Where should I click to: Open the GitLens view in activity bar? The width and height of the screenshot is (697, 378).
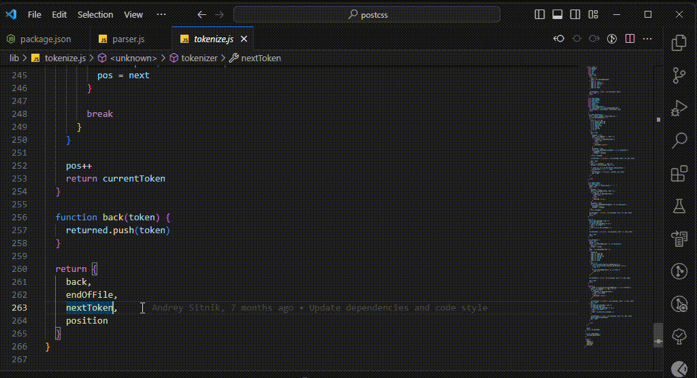679,271
